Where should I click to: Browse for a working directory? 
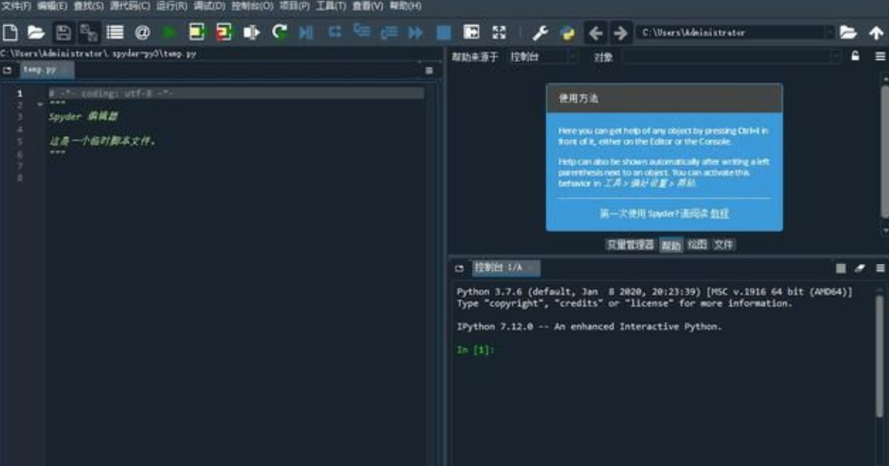pos(848,33)
